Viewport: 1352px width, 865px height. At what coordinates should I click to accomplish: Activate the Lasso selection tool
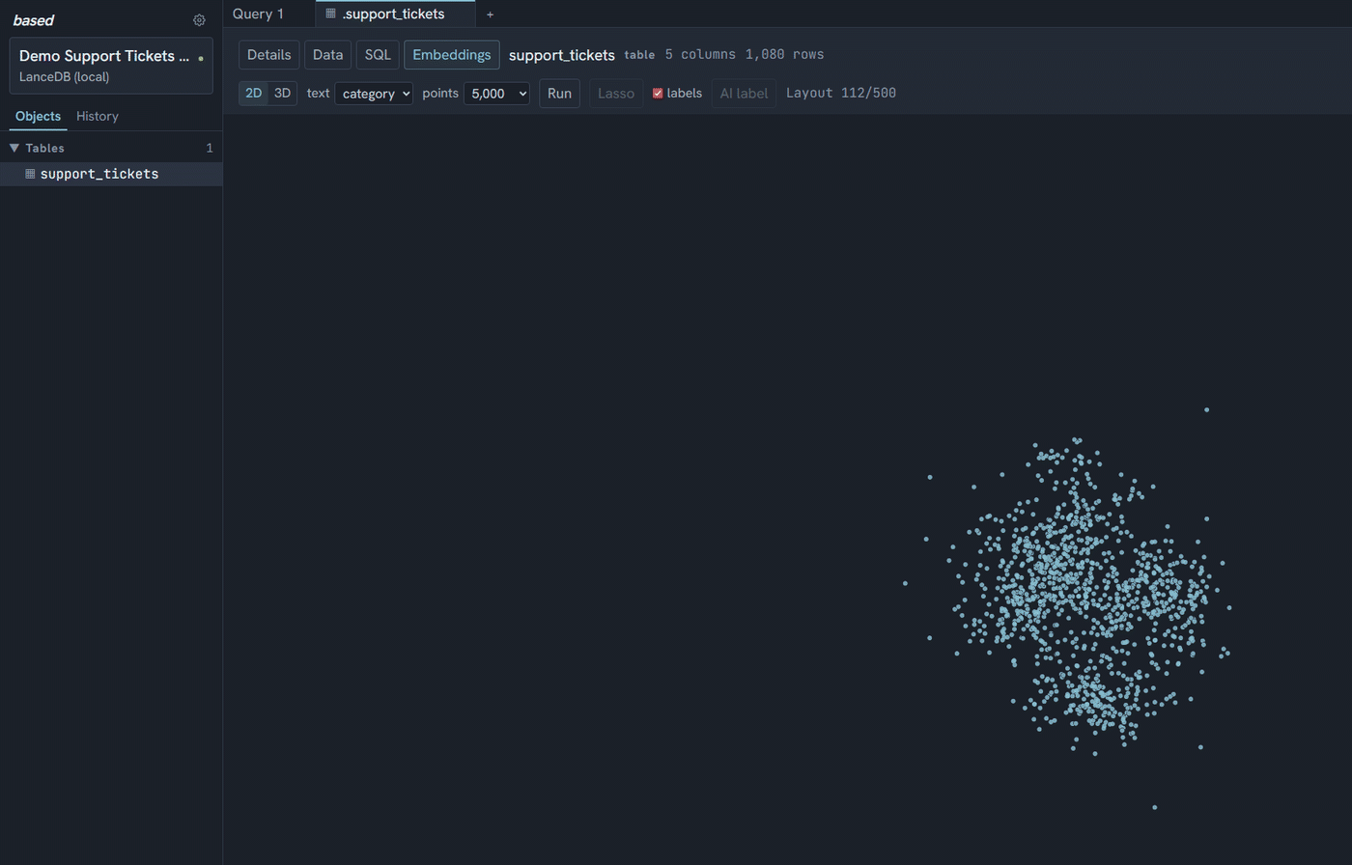tap(616, 94)
